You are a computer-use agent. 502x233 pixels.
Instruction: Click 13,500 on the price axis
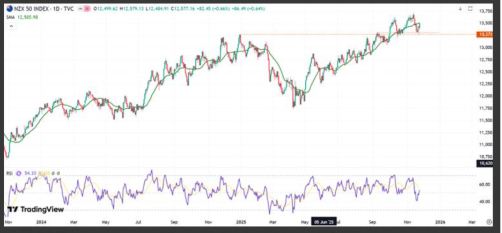pos(485,24)
